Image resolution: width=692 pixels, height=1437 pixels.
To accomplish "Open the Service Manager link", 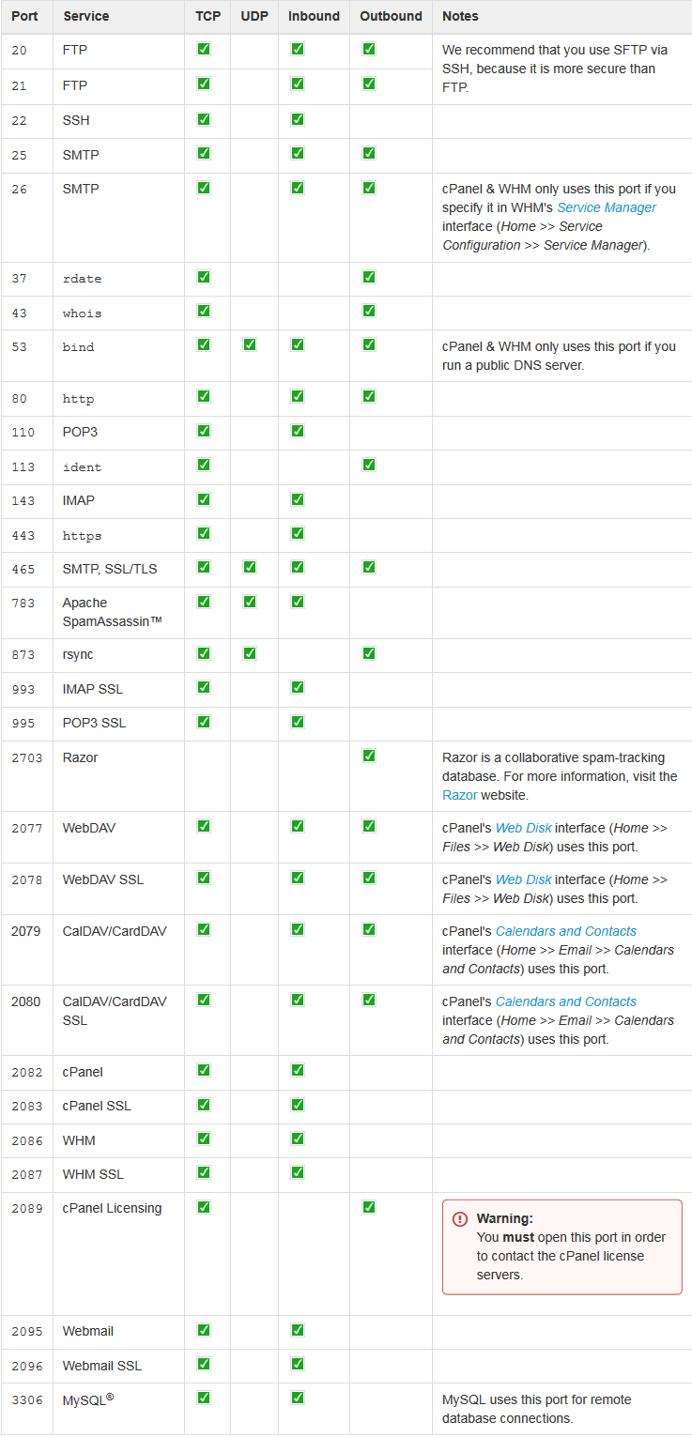I will (x=607, y=207).
